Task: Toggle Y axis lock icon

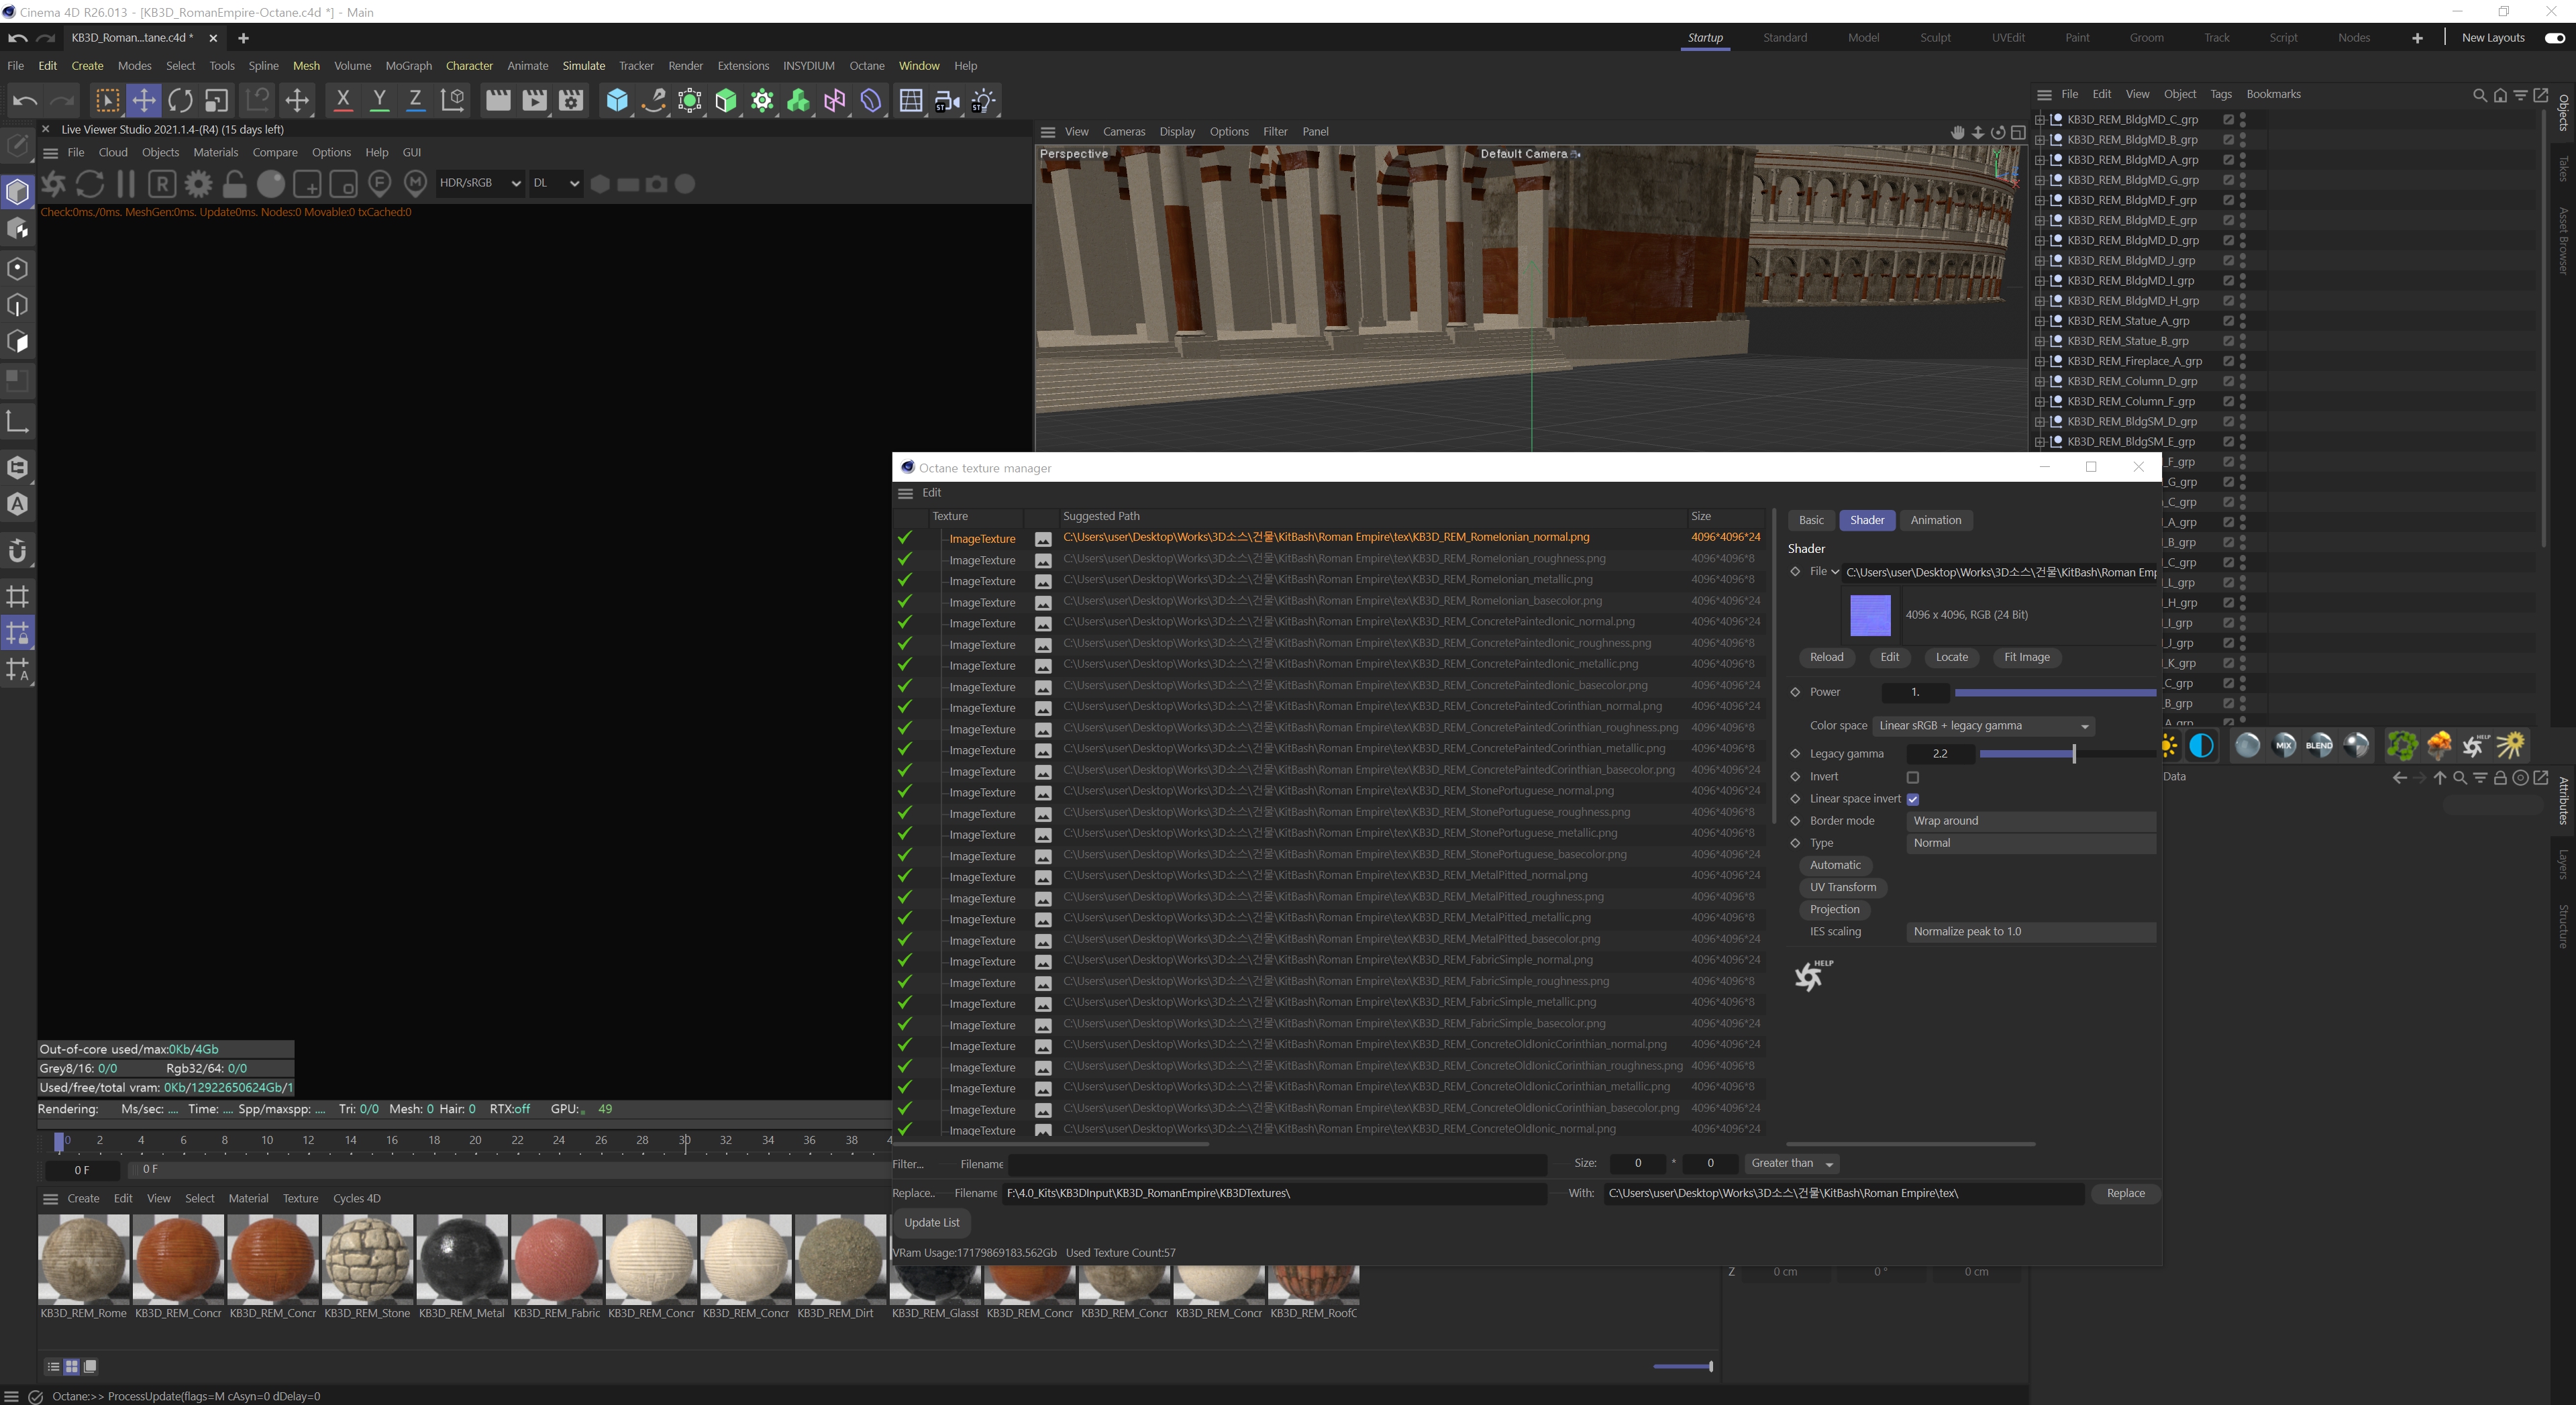Action: pyautogui.click(x=379, y=100)
